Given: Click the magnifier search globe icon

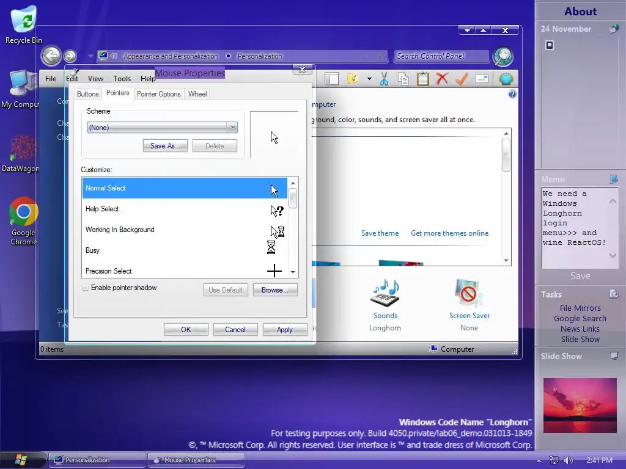Looking at the screenshot, I should tap(503, 56).
